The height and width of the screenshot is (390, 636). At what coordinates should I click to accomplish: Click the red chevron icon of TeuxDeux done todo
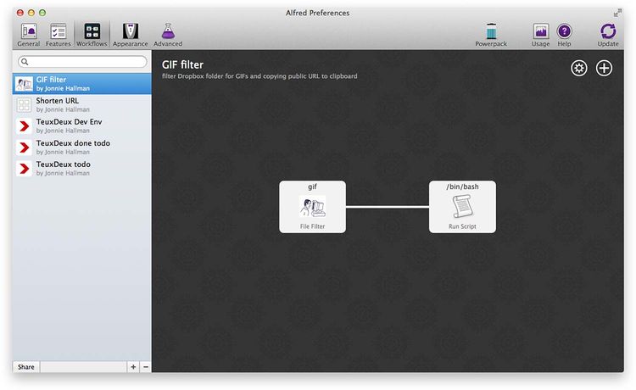(24, 148)
